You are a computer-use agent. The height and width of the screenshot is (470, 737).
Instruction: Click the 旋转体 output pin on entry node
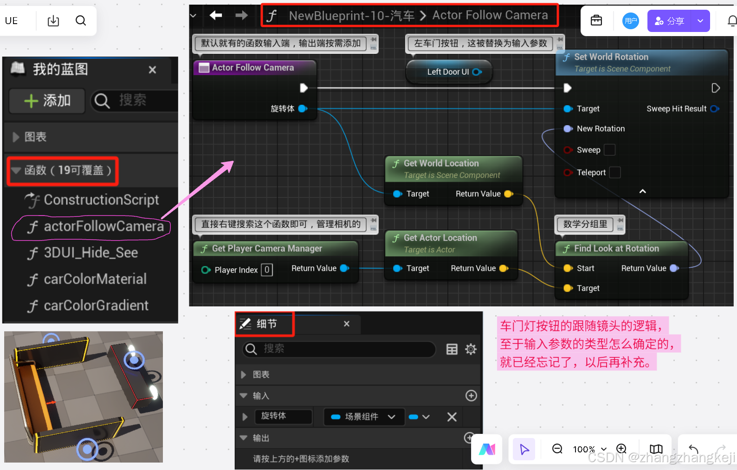303,108
